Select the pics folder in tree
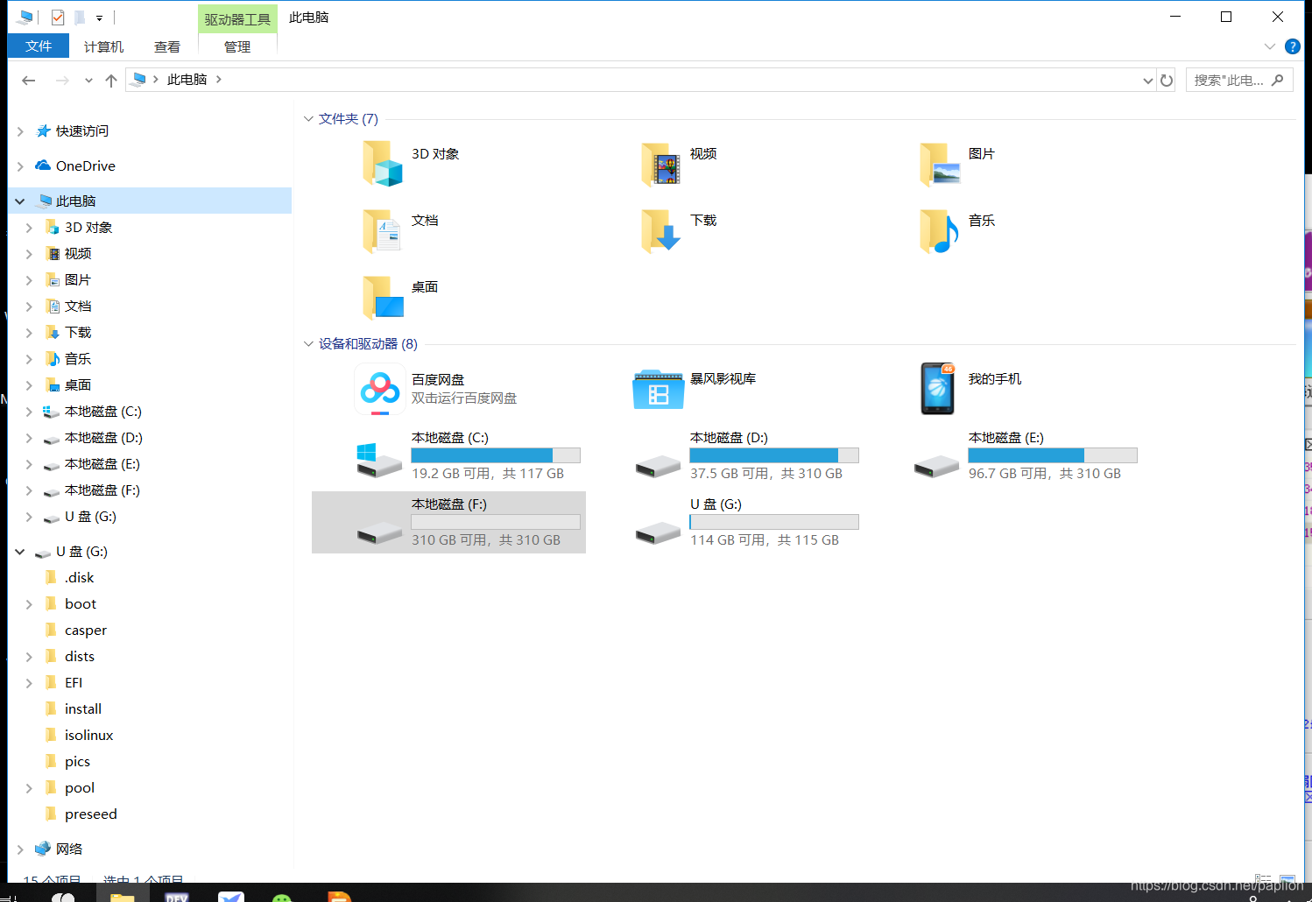The width and height of the screenshot is (1312, 902). coord(77,762)
